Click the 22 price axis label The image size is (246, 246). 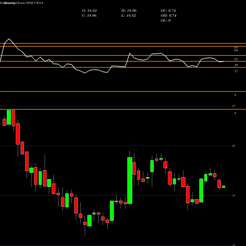pyautogui.click(x=234, y=146)
